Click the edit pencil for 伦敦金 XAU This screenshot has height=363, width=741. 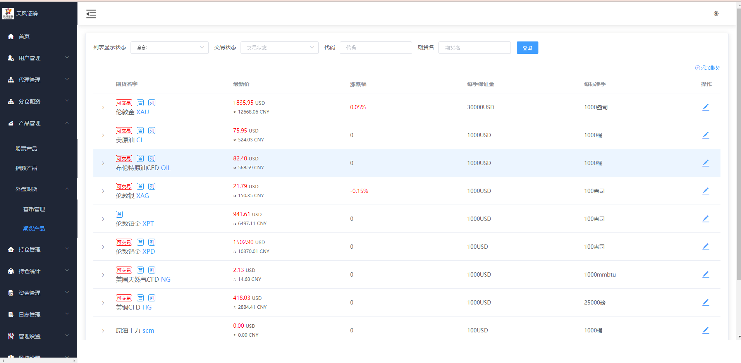[705, 107]
